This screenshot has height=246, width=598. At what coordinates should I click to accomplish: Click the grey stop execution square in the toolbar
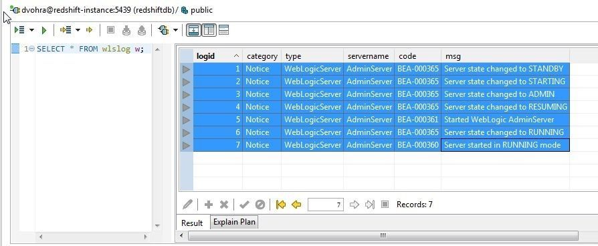point(110,30)
